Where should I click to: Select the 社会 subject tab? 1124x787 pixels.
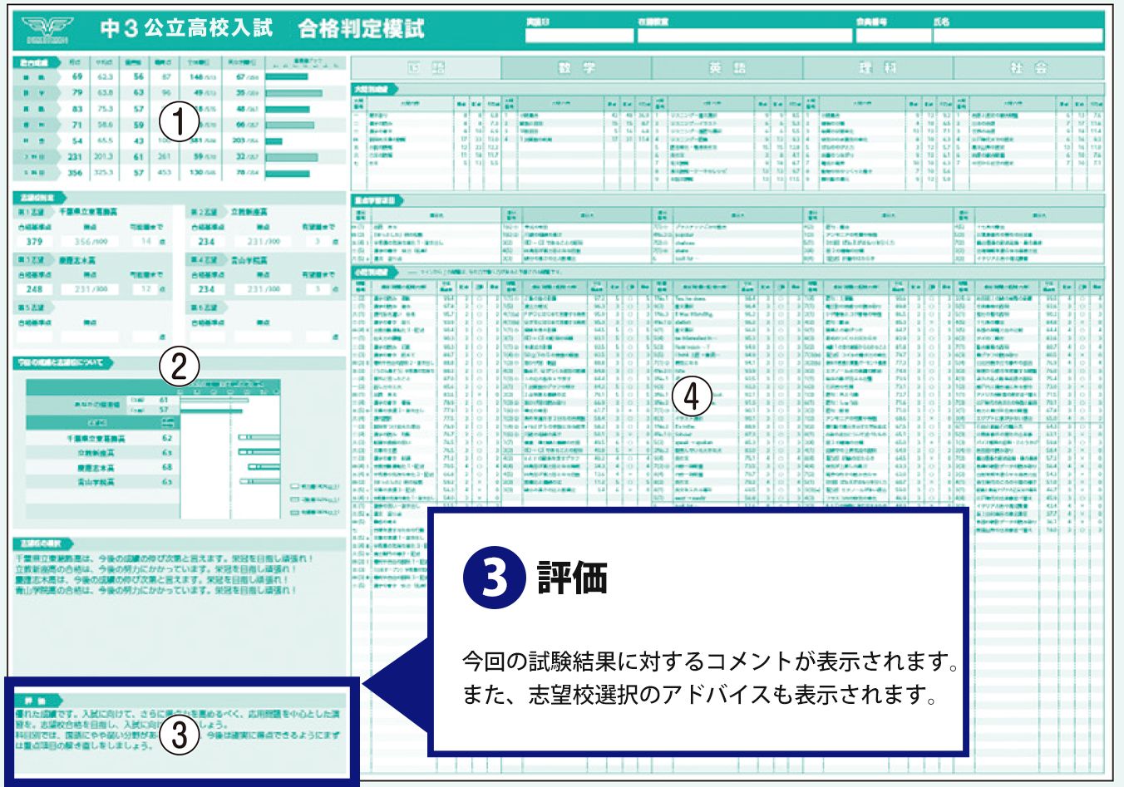pyautogui.click(x=1028, y=68)
